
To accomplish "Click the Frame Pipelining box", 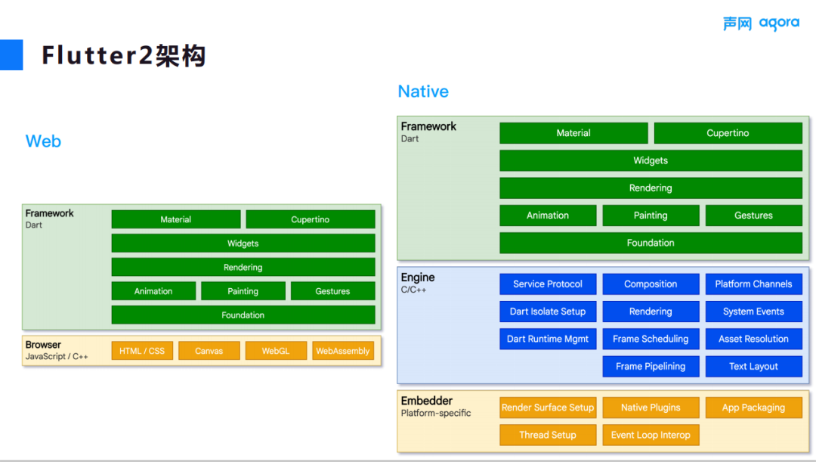I will click(651, 366).
